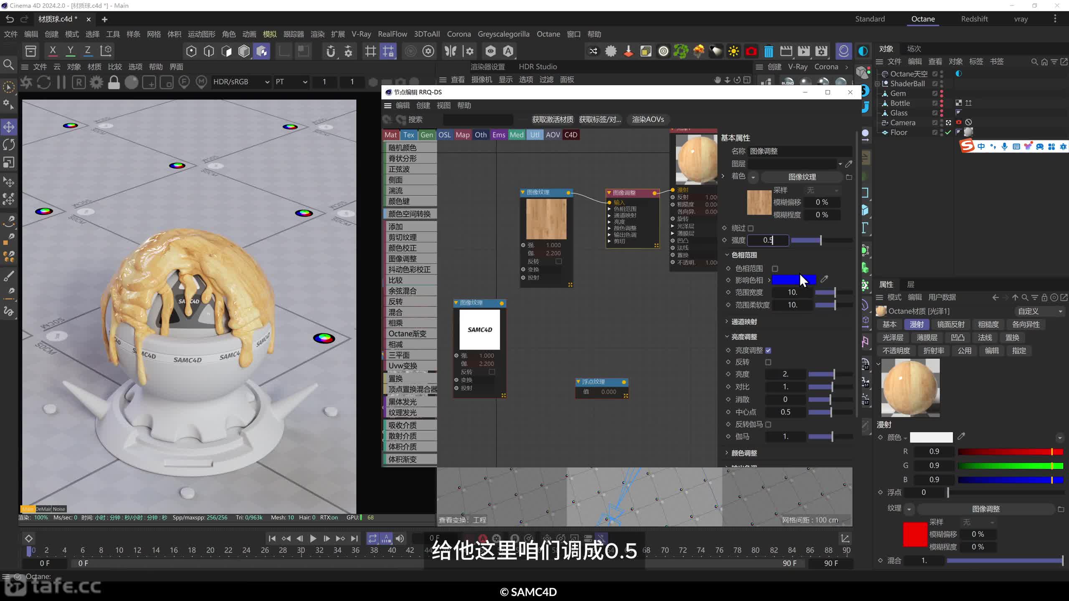Click the red R channel slider
The image size is (1069, 601).
tap(1011, 452)
